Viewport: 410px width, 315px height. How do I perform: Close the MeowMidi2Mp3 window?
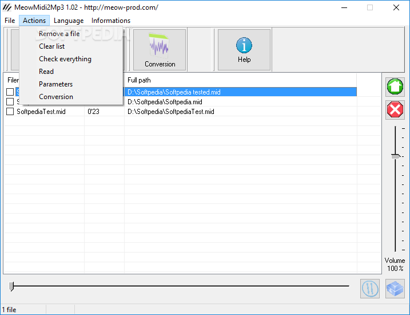pos(396,7)
